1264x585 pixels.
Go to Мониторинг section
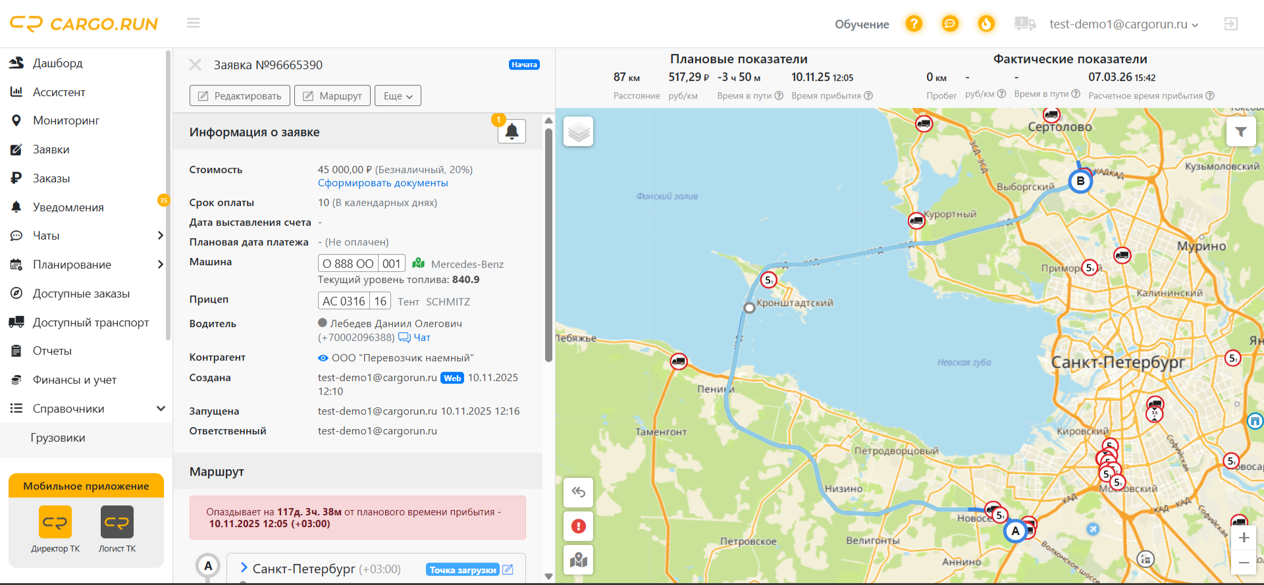66,120
